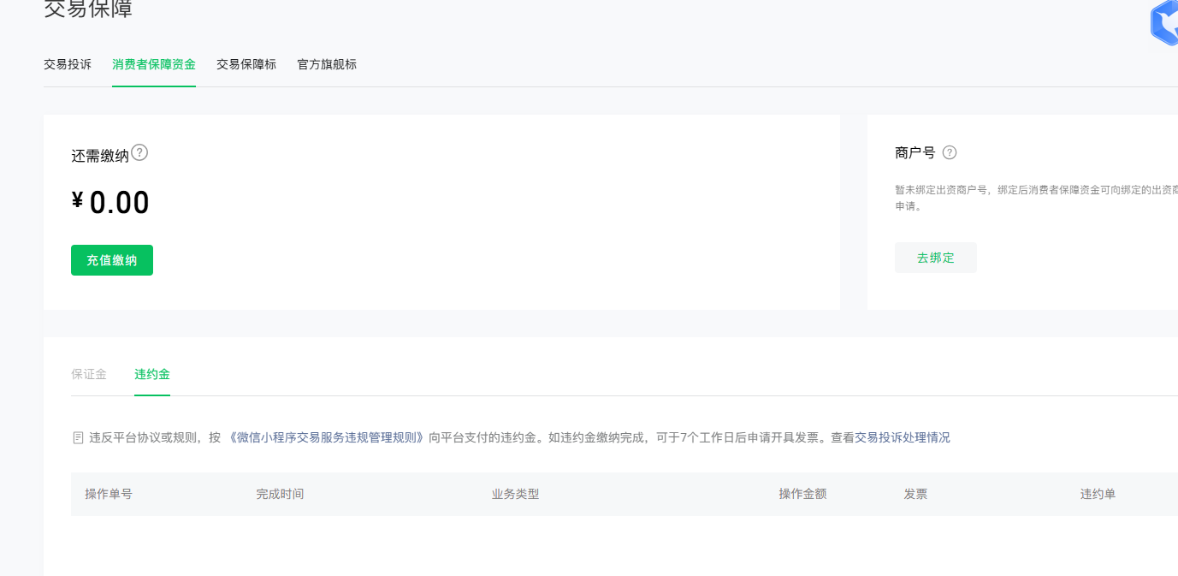Screen dimensions: 1178x576
Task: Open the 交易保障标 tab
Action: [x=246, y=64]
